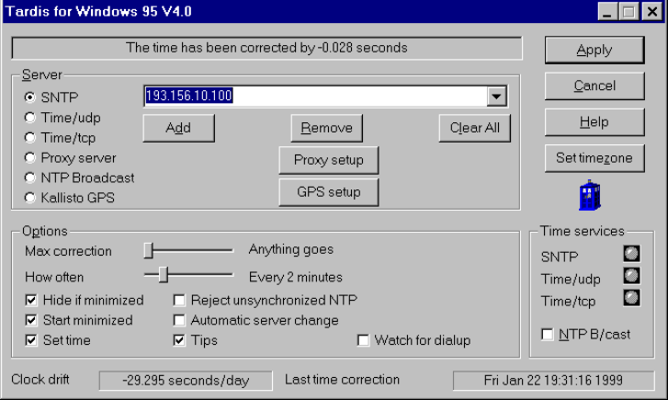Viewport: 668px width, 400px height.
Task: Choose the Proxy server radio option
Action: pyautogui.click(x=29, y=157)
